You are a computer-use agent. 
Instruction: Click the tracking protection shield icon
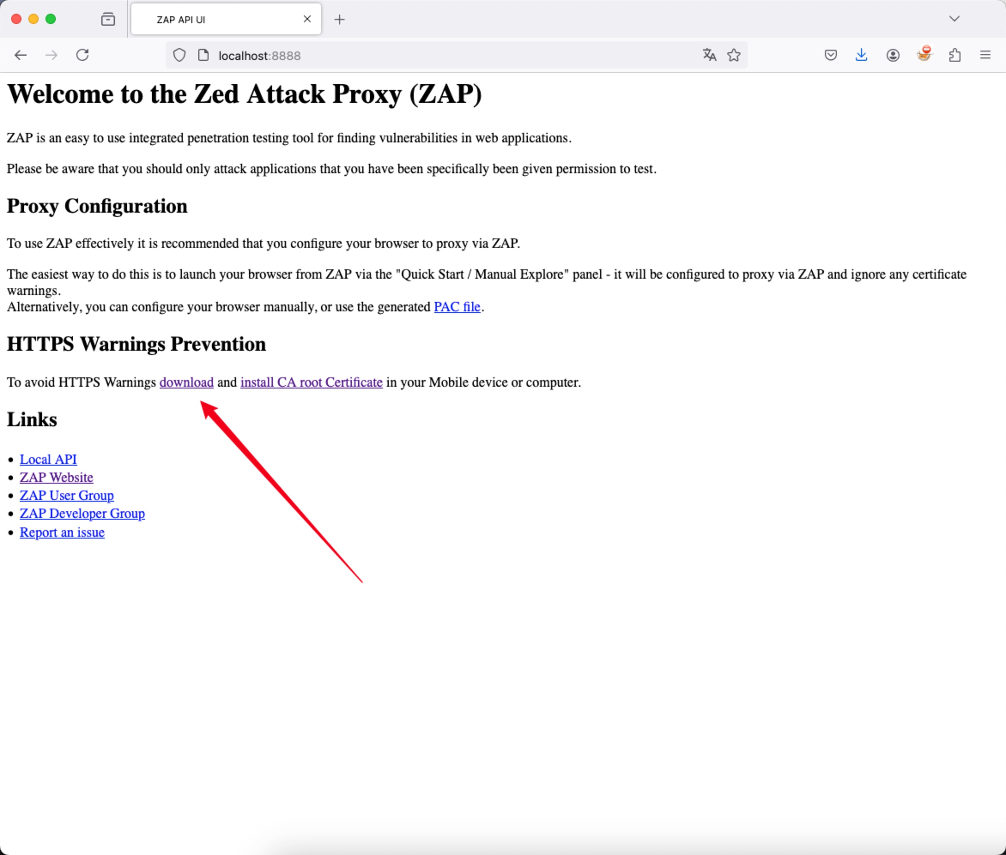[x=180, y=55]
